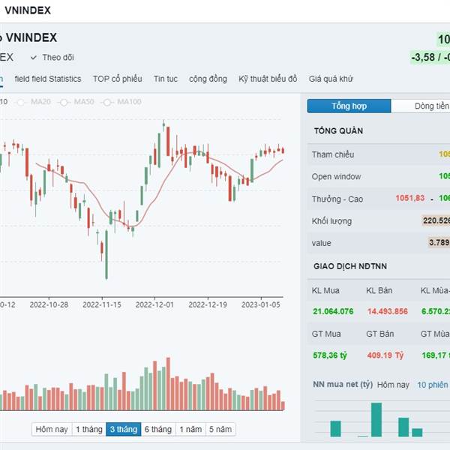Set chart range to Hôm nay

click(52, 429)
